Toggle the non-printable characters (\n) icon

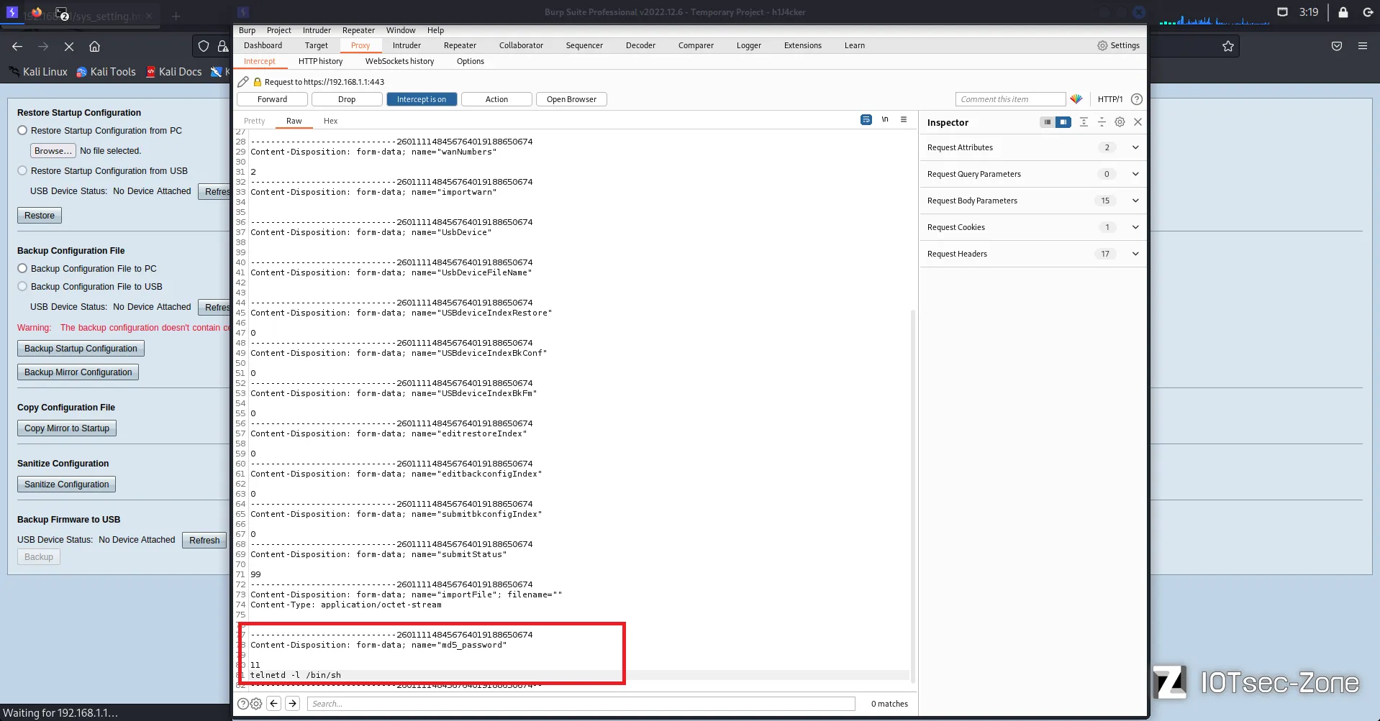[885, 120]
